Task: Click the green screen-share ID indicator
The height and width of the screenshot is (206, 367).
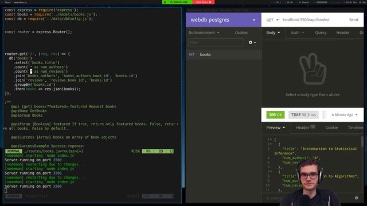Action: point(177,2)
